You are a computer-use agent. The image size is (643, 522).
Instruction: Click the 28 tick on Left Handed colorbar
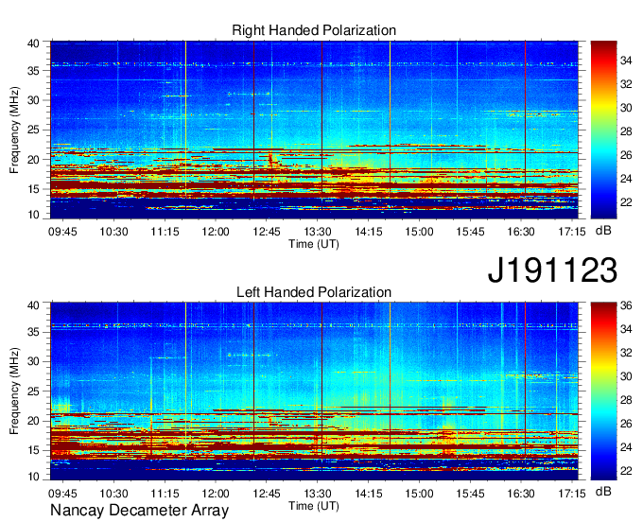(626, 400)
